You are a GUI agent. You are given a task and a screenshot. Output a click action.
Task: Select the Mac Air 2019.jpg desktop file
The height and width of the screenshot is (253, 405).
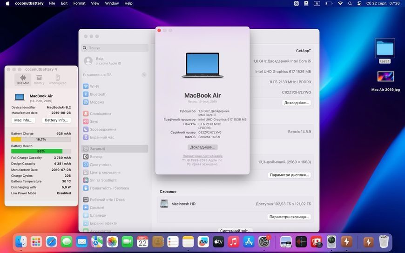click(385, 81)
